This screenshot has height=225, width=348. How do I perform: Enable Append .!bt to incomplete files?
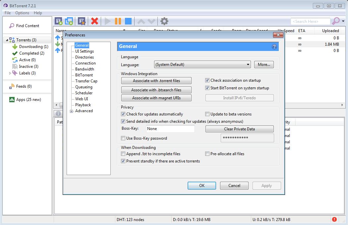123,154
